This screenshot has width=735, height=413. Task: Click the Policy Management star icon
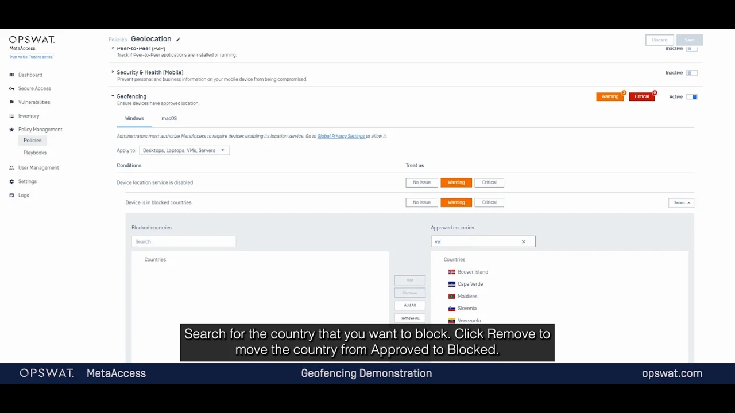click(x=11, y=130)
